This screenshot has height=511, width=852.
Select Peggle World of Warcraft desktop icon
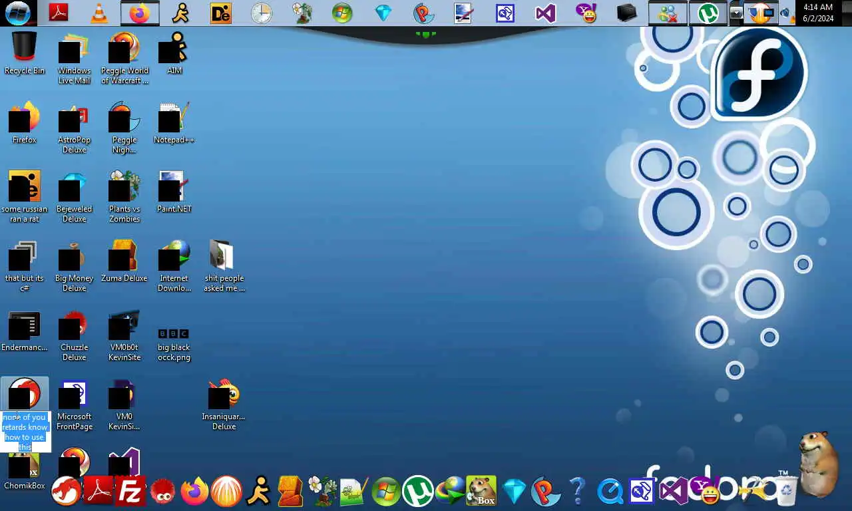point(124,58)
